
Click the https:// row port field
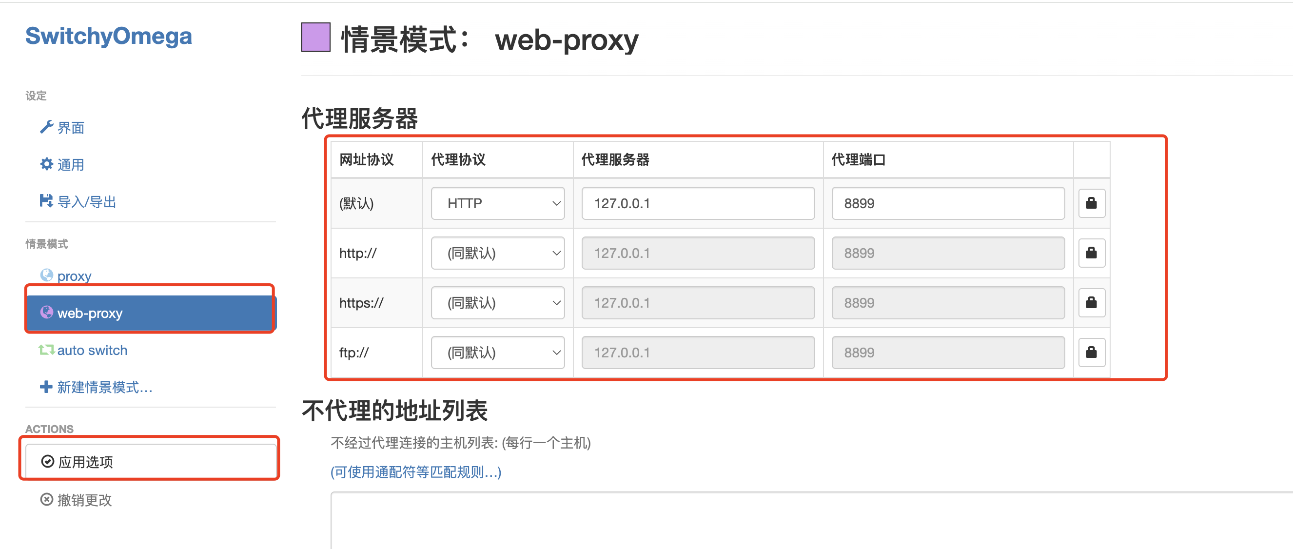coord(948,303)
